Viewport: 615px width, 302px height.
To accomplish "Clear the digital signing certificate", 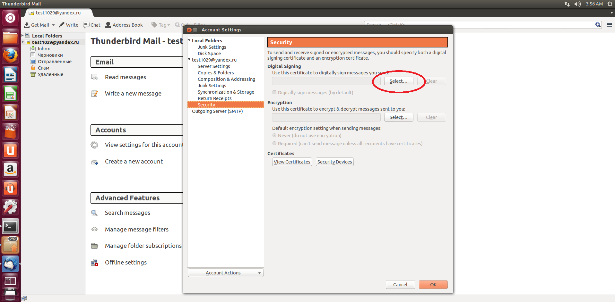I will pos(432,81).
